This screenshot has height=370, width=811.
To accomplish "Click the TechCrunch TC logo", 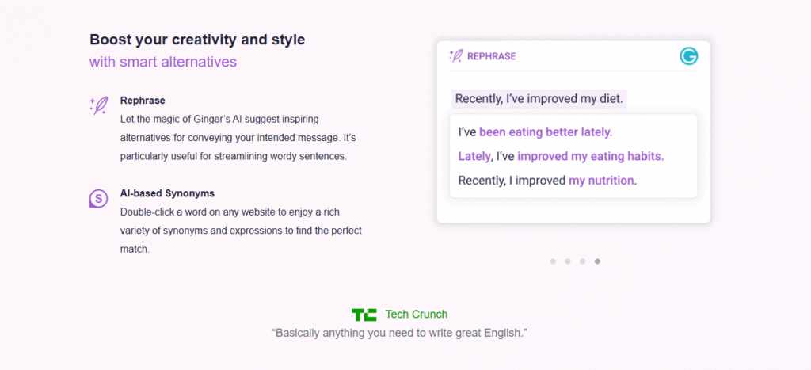I will pos(364,315).
